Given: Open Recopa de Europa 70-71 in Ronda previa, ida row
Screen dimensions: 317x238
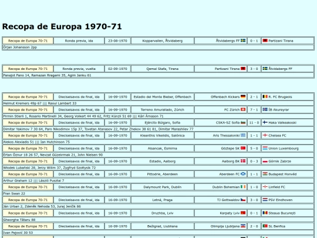Looking at the screenshot, I should tap(28, 41).
